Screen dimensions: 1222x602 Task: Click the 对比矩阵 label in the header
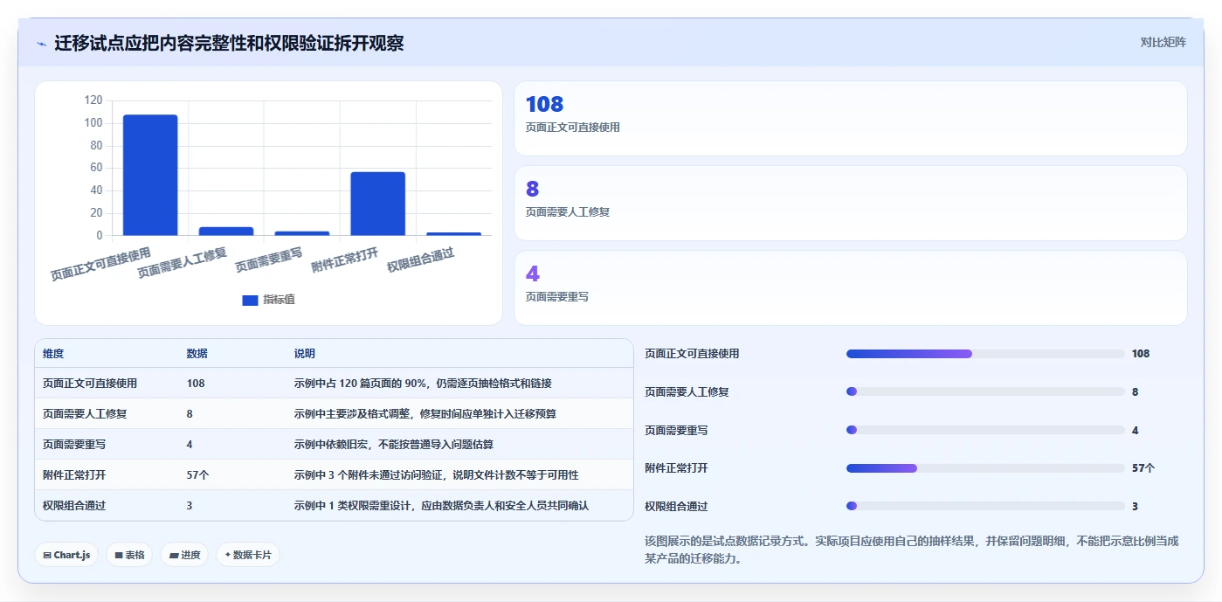point(1163,42)
